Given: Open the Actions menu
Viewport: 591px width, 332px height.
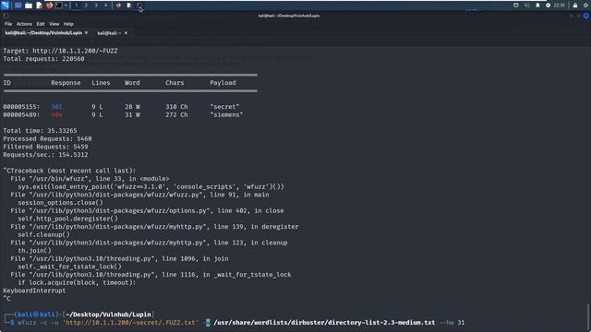Looking at the screenshot, I should [x=24, y=24].
